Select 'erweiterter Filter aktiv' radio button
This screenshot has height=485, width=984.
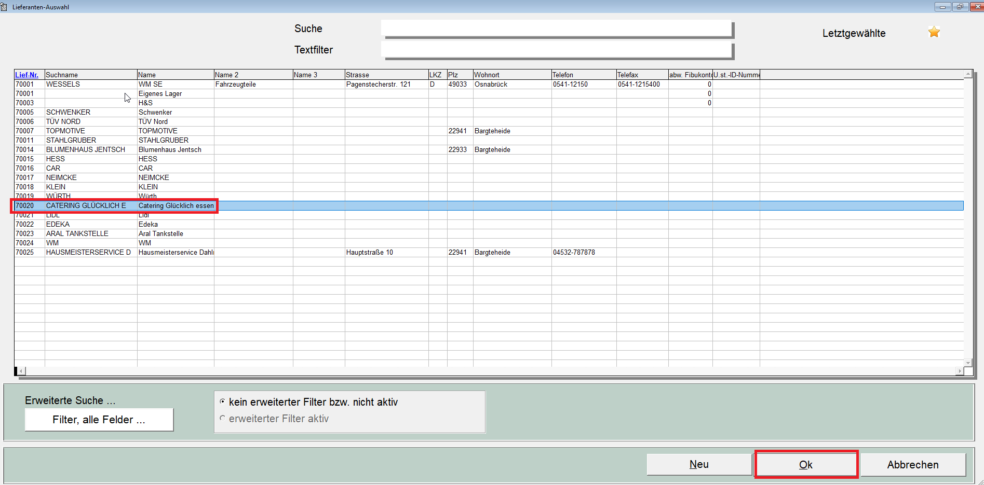tap(222, 418)
